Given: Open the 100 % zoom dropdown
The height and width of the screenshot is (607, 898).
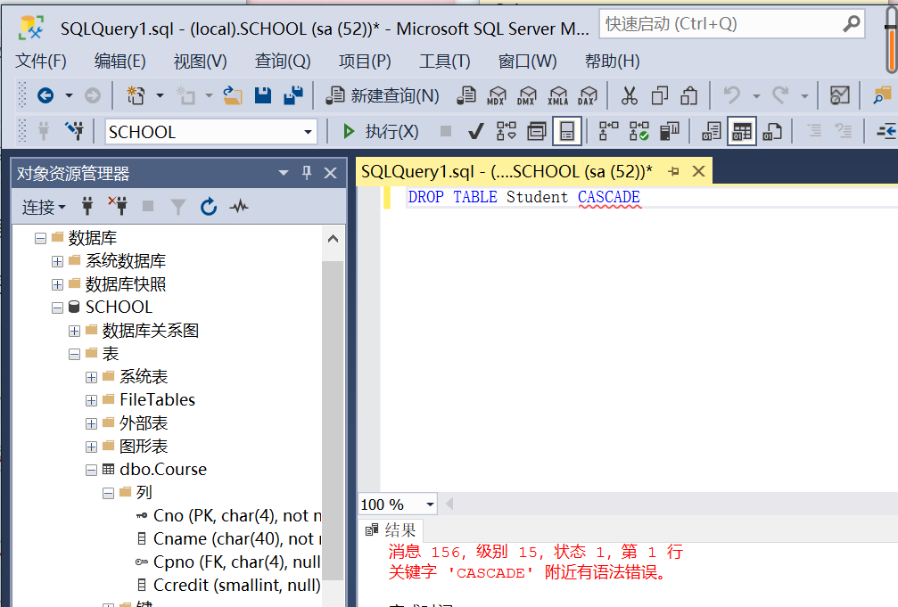Looking at the screenshot, I should 430,504.
